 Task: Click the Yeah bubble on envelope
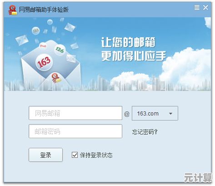pyautogui.click(x=43, y=46)
